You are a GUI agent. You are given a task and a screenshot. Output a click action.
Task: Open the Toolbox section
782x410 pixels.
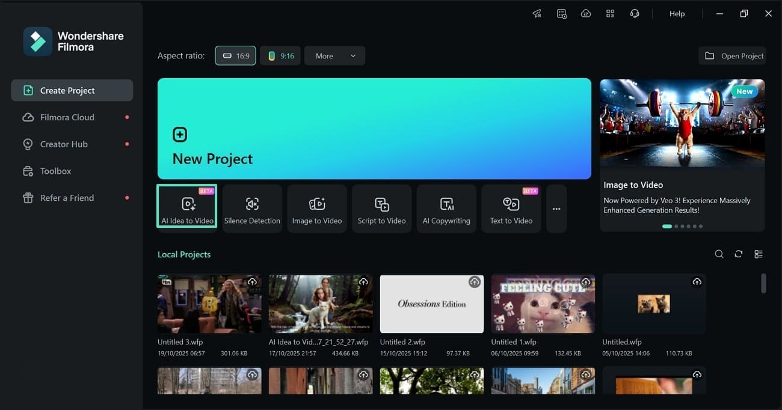[55, 171]
